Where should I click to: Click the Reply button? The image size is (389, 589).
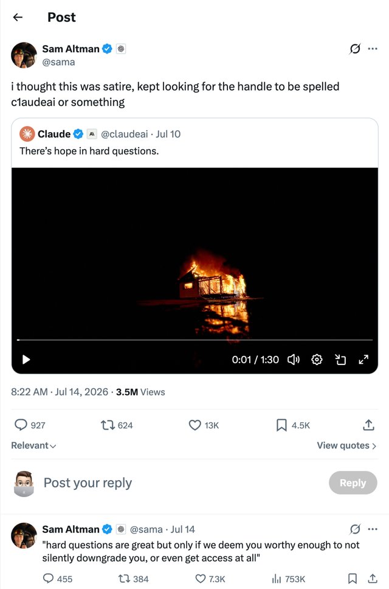tap(353, 483)
